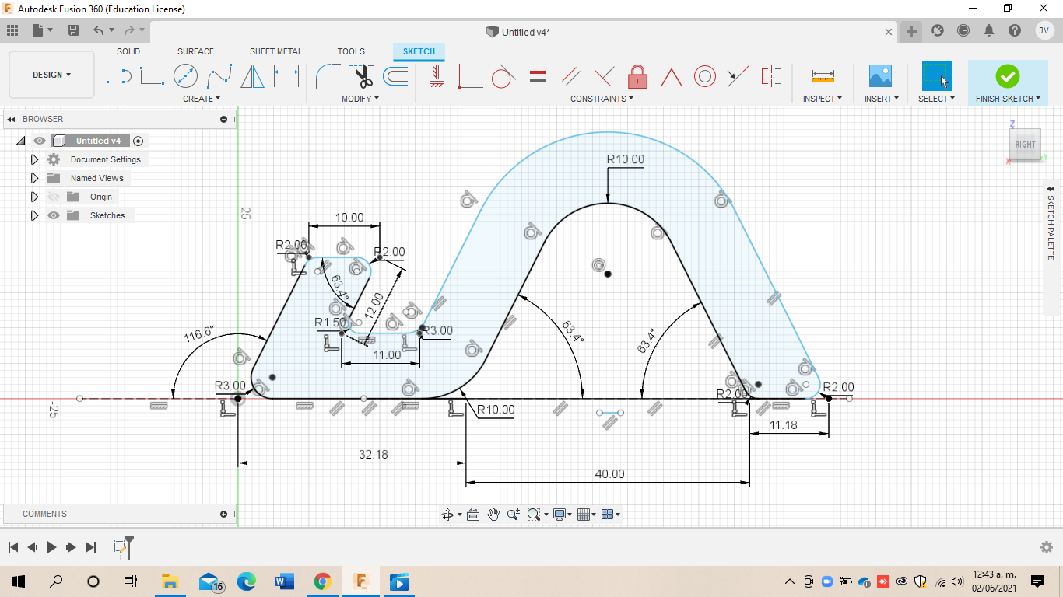Screen dimensions: 1063x597
Task: Switch to the SOLID tab
Action: (x=128, y=51)
